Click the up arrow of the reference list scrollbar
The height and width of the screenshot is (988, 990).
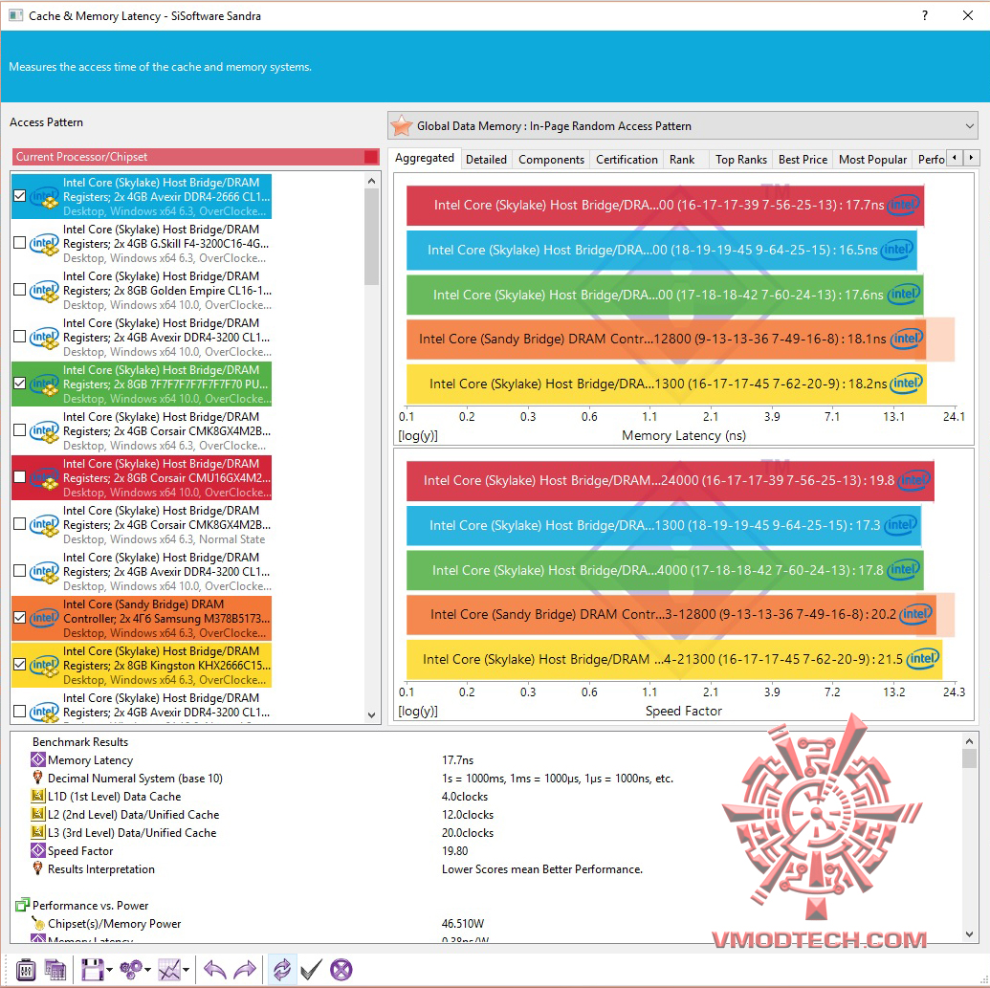(371, 181)
